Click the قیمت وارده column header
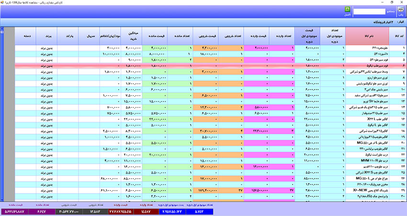The height and width of the screenshot is (216, 407). coord(257,36)
